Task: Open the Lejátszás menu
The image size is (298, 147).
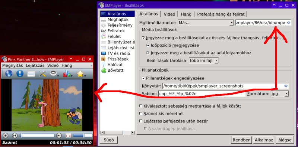Action: pyautogui.click(x=35, y=66)
